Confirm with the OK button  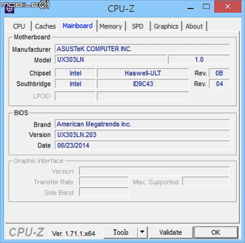pyautogui.click(x=216, y=232)
